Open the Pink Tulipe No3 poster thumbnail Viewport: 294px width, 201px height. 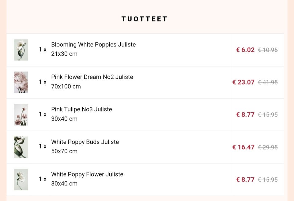(x=21, y=115)
